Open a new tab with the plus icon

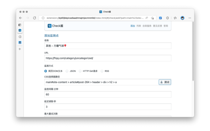[x=20, y=49]
